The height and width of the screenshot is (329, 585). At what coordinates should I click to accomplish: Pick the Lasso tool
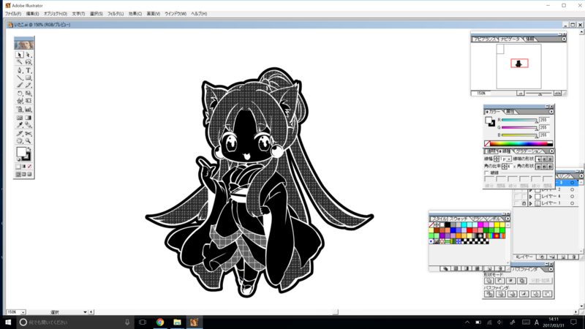[x=29, y=62]
